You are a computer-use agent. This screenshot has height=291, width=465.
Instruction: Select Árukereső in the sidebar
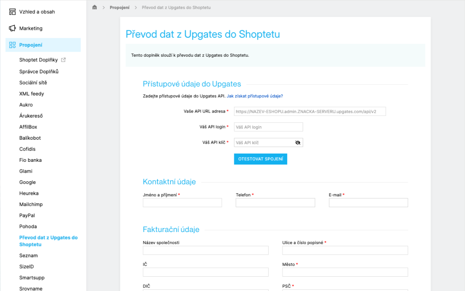click(31, 116)
